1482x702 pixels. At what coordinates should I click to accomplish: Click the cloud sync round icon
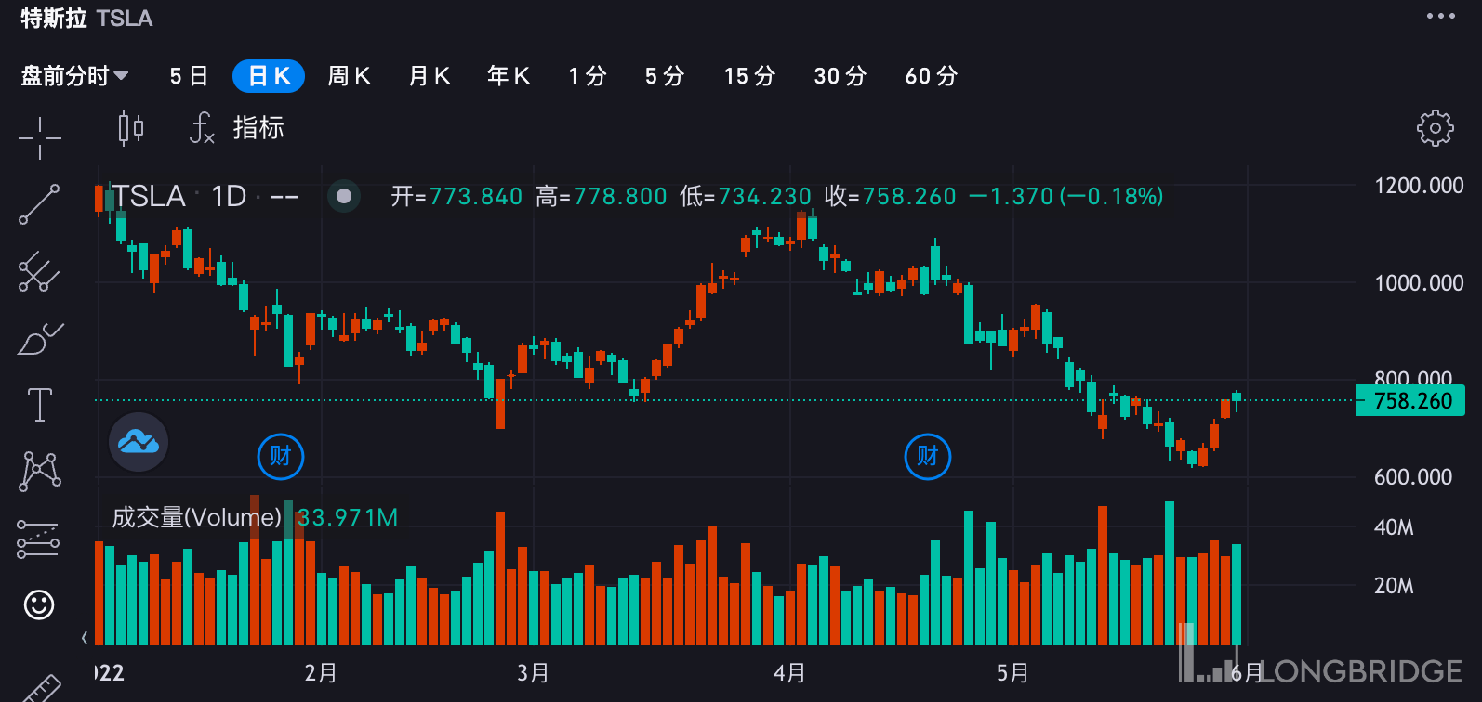(x=139, y=442)
